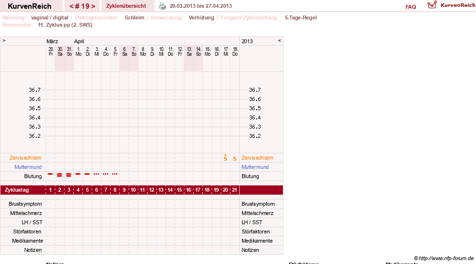Collapse chart with the '<' arrow near 2013
476x264 pixels.
coord(279,41)
